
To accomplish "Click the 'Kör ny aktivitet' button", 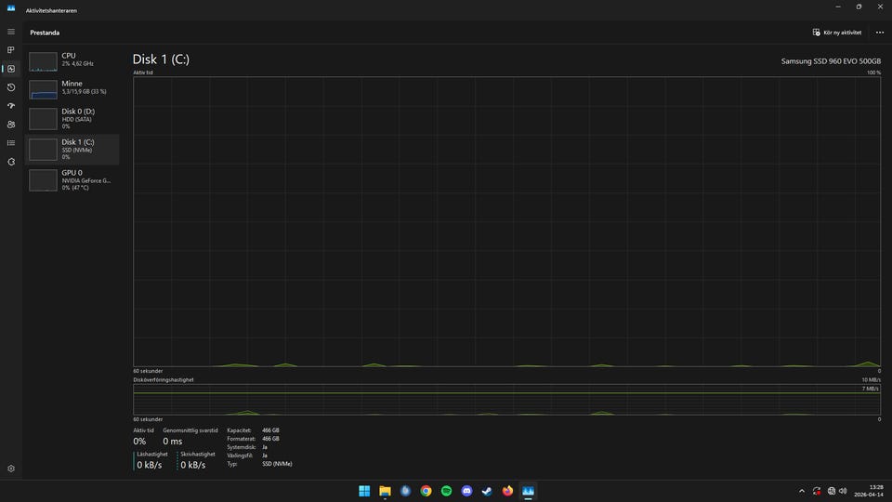I will tap(837, 33).
